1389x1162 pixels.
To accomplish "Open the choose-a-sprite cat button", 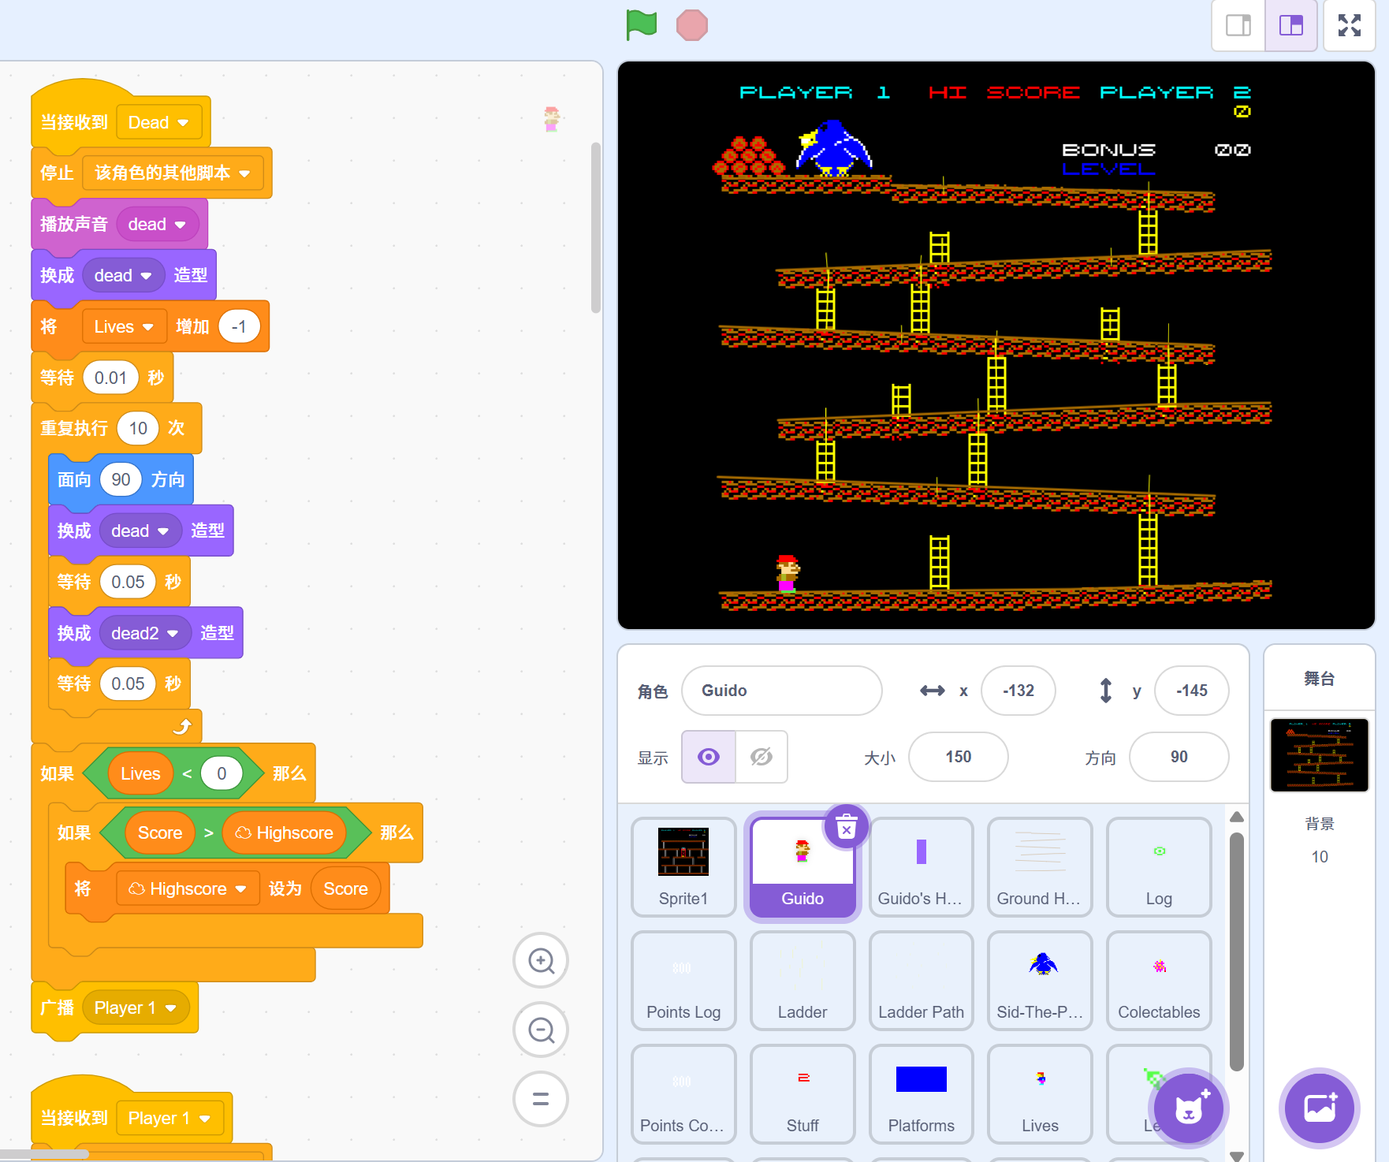I will [x=1189, y=1108].
